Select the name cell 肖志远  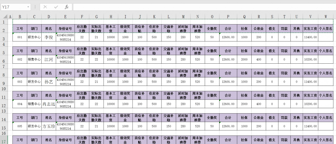coord(49,104)
